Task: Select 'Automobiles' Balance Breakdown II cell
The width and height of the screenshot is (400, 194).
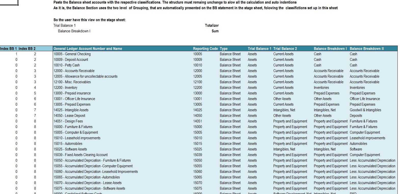Action: tap(358, 144)
